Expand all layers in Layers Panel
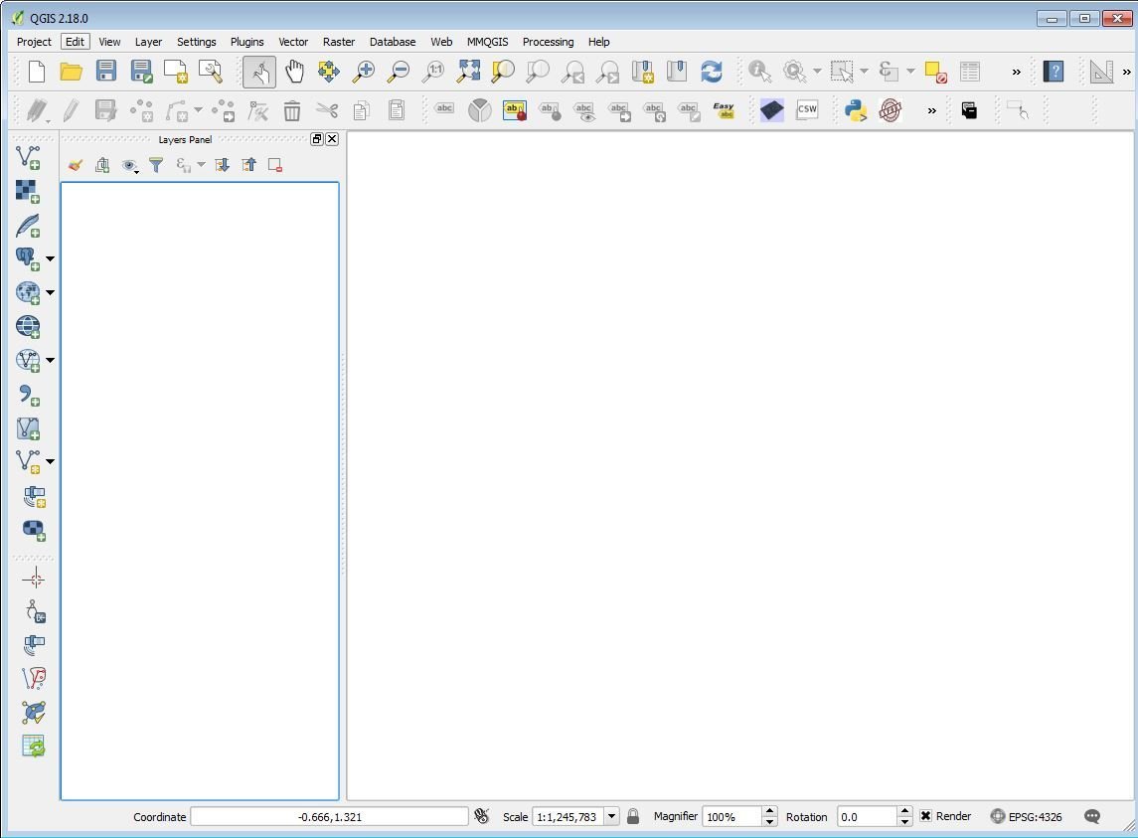Screen dimensions: 1138x838 (x=222, y=166)
